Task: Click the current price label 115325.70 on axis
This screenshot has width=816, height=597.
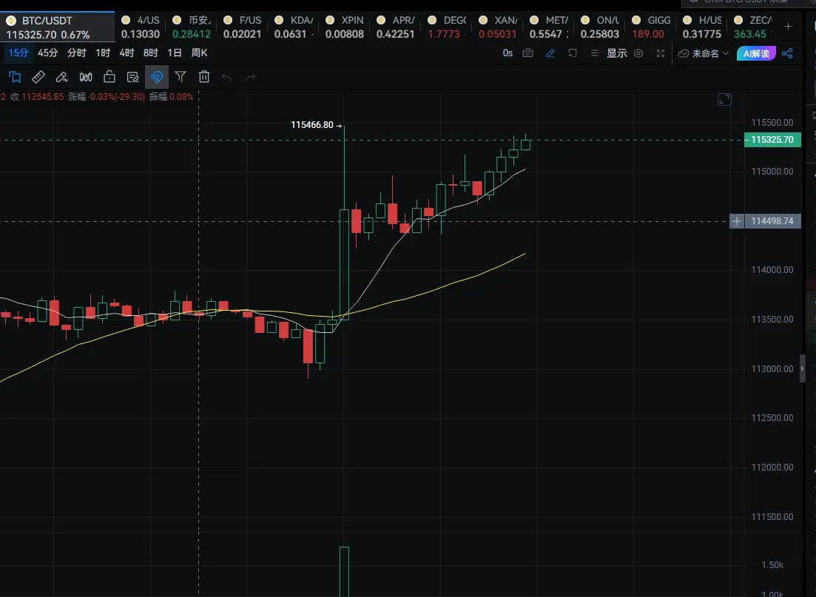Action: coord(773,140)
